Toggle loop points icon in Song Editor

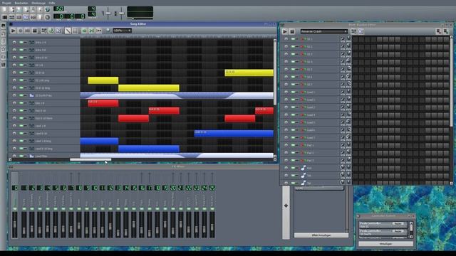click(x=92, y=31)
